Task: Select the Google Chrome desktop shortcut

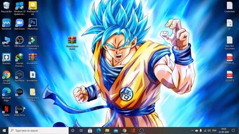Action: click(6, 77)
